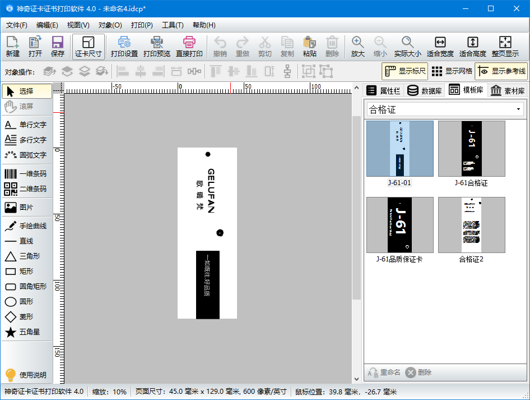Choose the 一维条码 barcode tool
The width and height of the screenshot is (530, 400).
point(27,173)
